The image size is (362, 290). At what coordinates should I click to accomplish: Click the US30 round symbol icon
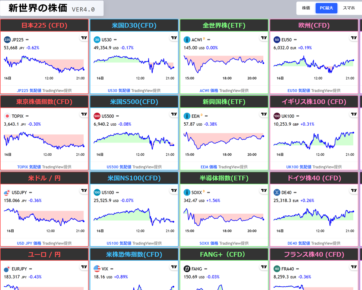click(97, 40)
